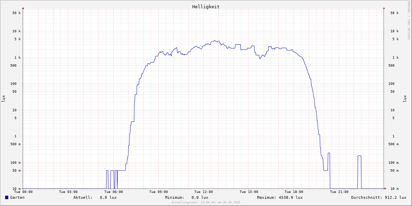Select the "50 k" tick on left axis
Image resolution: width=412 pixels, height=206 pixels.
tap(17, 13)
